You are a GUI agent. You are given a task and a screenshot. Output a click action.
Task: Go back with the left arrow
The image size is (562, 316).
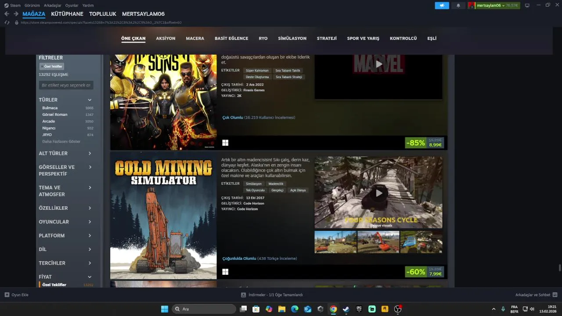pyautogui.click(x=7, y=14)
